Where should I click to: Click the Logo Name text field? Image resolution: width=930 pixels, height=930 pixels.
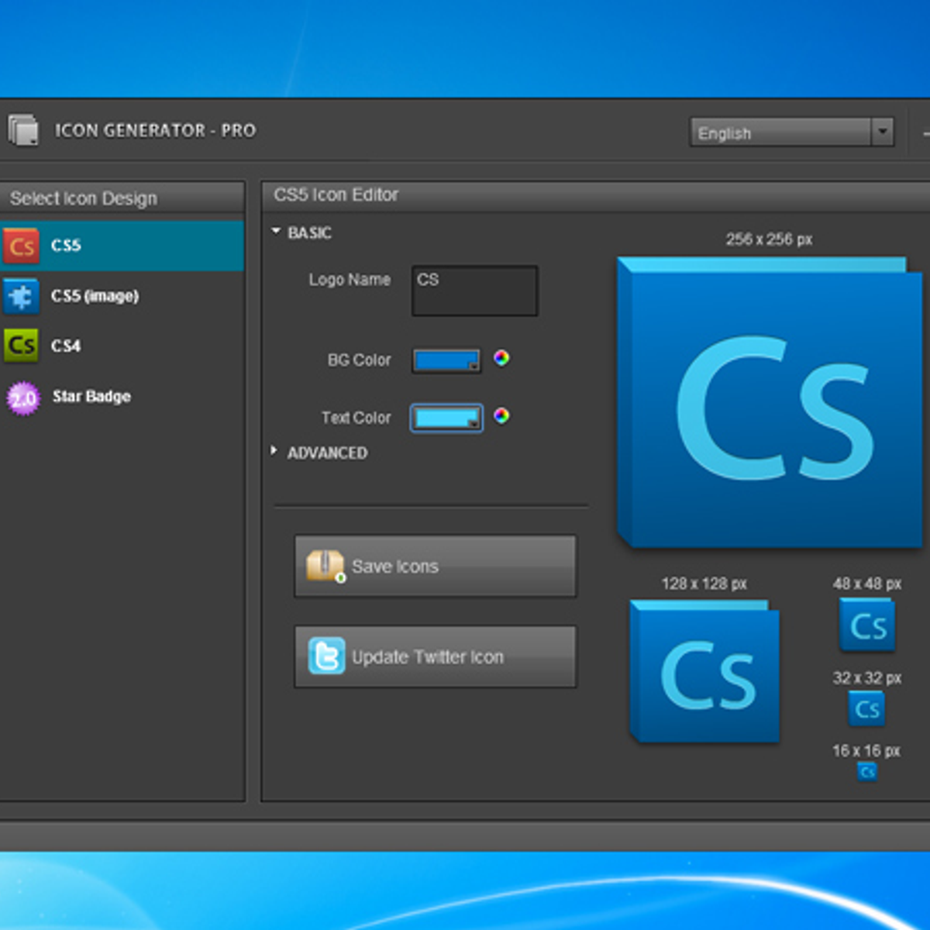(x=474, y=291)
